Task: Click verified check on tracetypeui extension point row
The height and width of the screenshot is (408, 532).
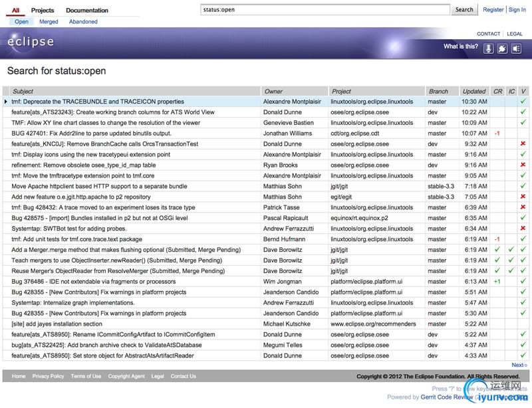Action: pyautogui.click(x=523, y=154)
